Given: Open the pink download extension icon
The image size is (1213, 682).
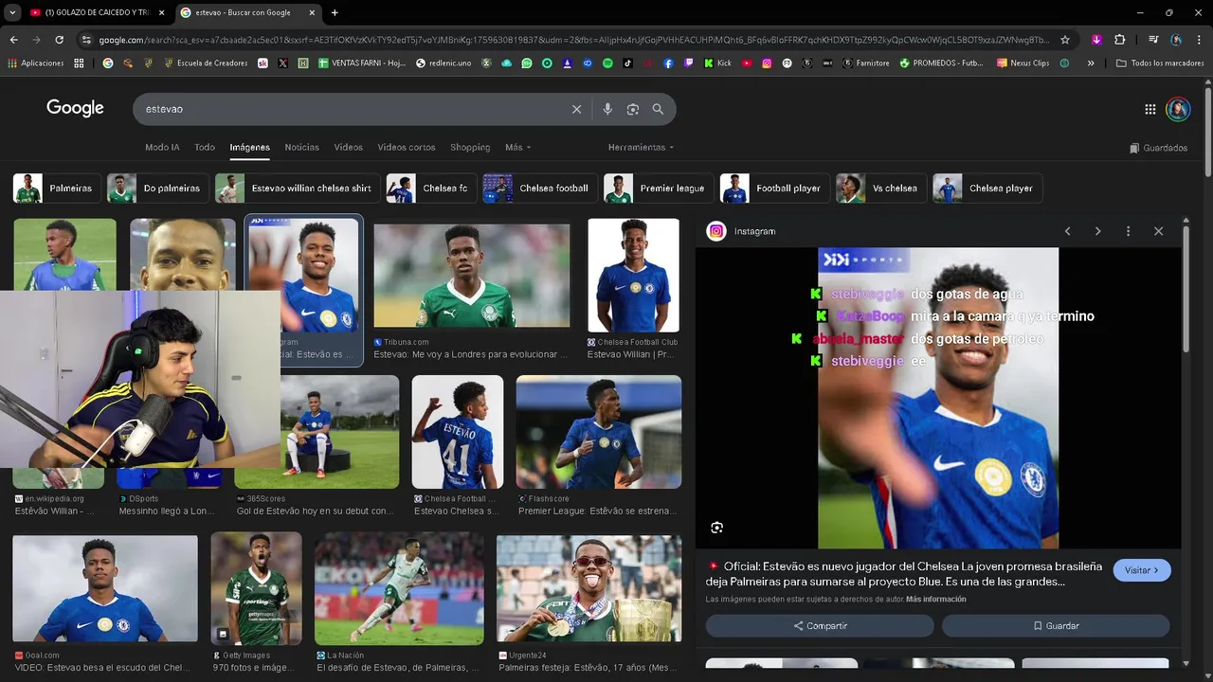Looking at the screenshot, I should coord(1096,40).
